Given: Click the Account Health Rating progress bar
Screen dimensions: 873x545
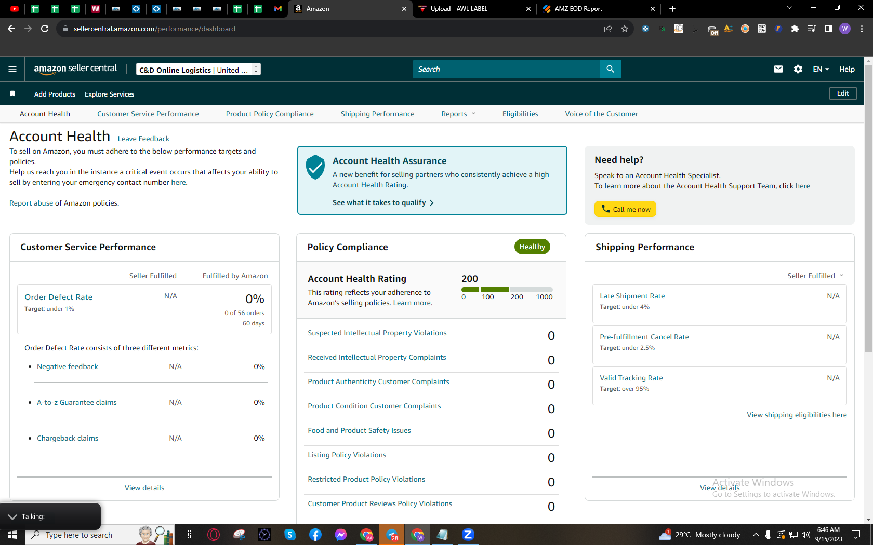Looking at the screenshot, I should 507,290.
